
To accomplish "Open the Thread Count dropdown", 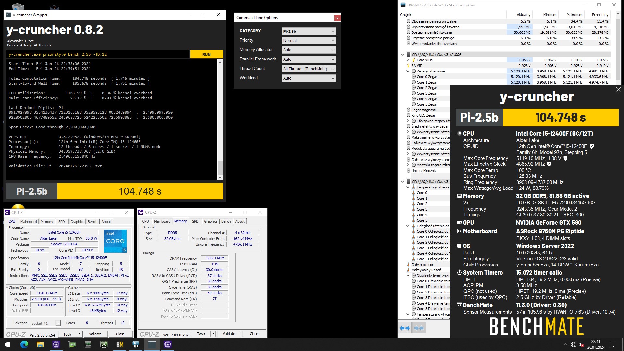I will (309, 69).
